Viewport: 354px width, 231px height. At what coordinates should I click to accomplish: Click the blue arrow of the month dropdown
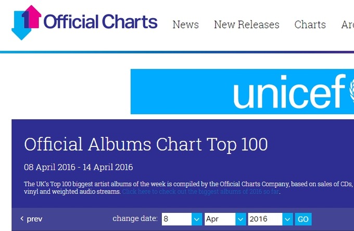click(241, 219)
